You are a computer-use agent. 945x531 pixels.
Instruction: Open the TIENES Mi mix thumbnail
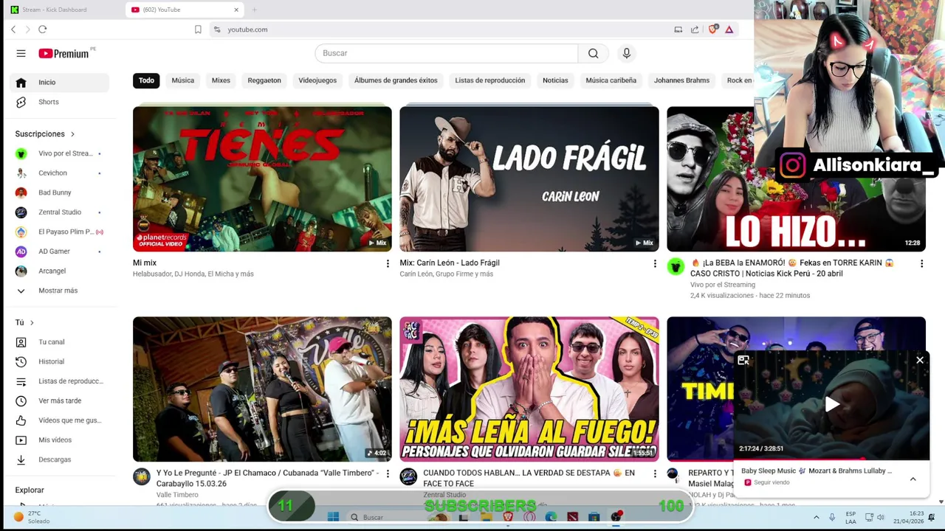click(x=262, y=178)
